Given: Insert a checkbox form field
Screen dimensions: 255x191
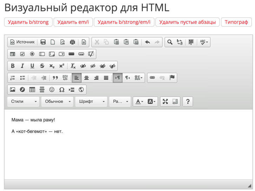Looking at the screenshot, I should coord(22,54).
